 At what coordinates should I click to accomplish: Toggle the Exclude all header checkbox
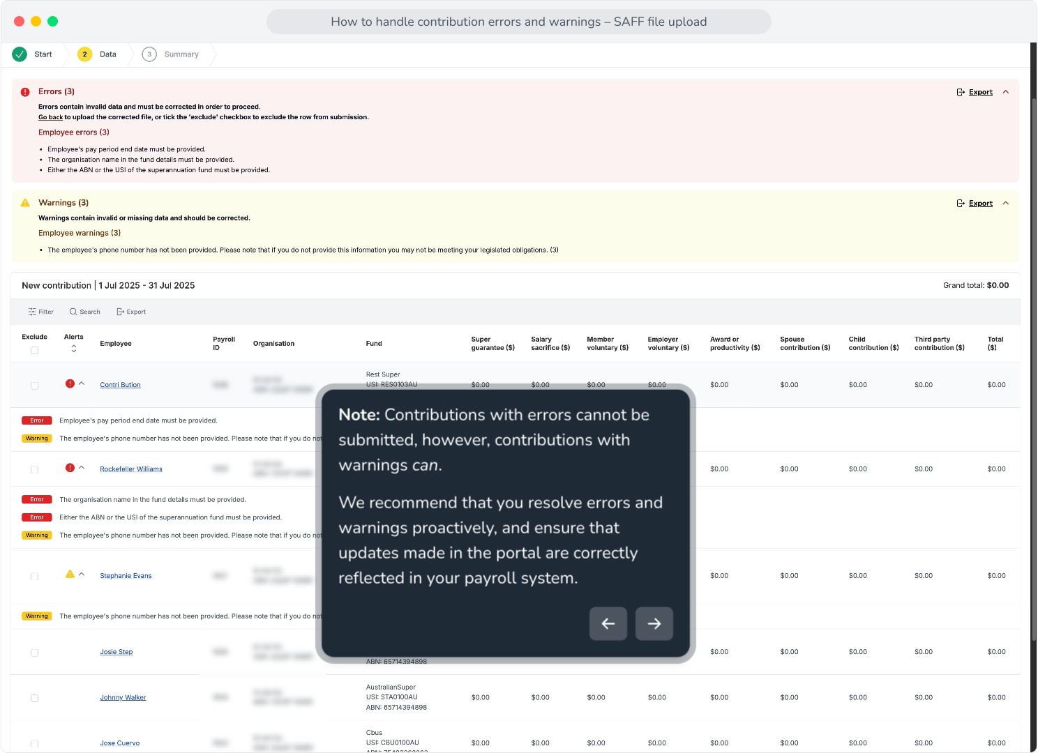tap(34, 351)
